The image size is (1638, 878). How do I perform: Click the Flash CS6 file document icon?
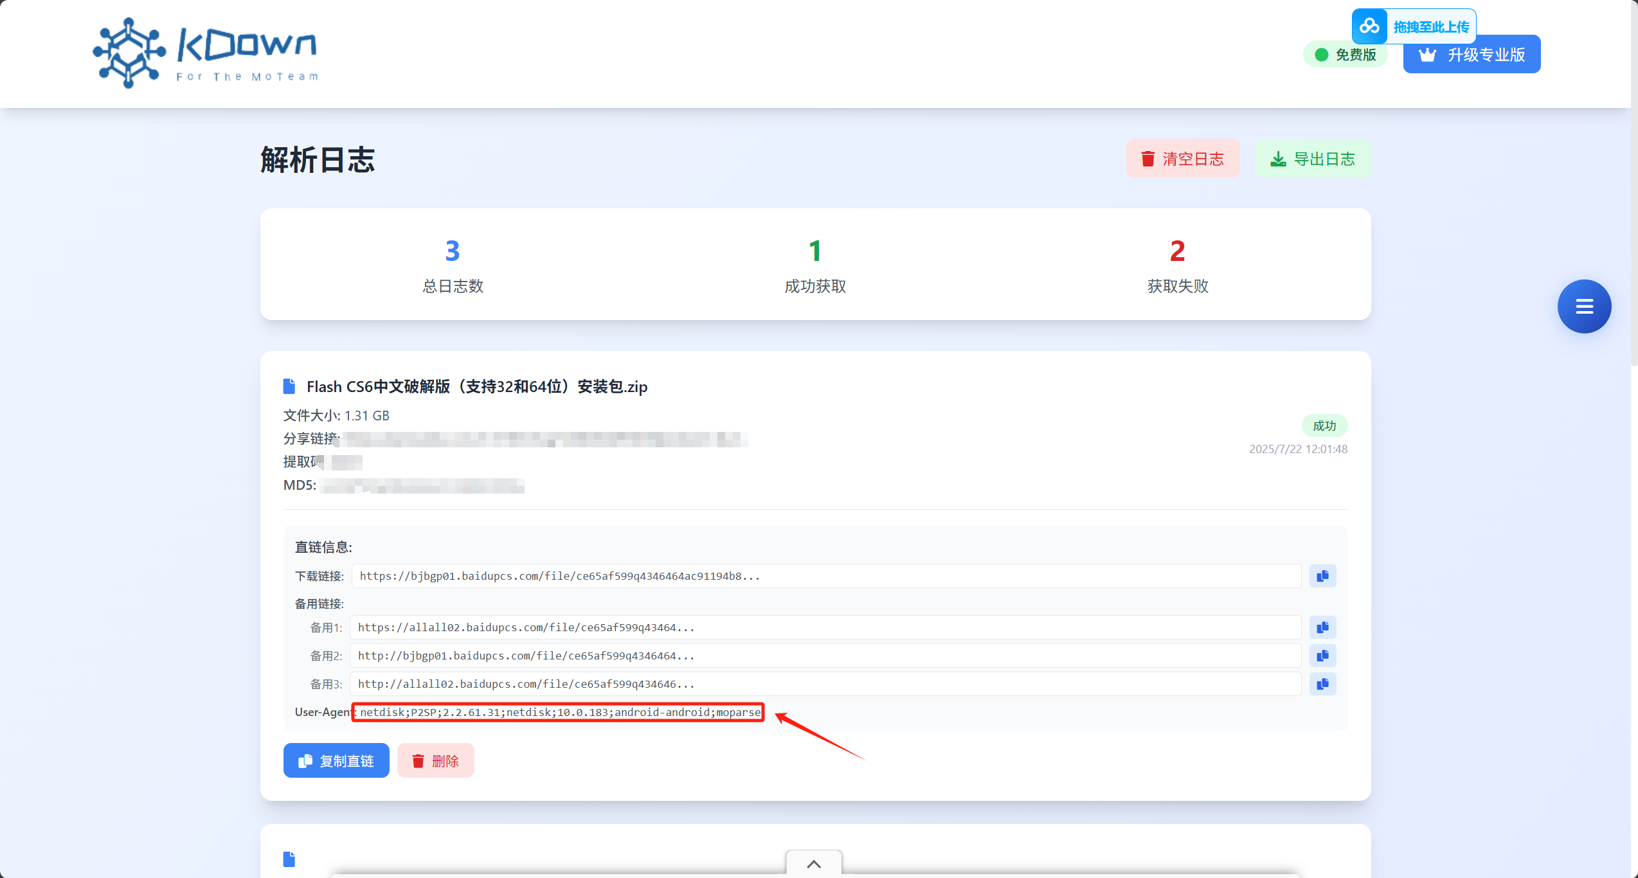tap(289, 386)
